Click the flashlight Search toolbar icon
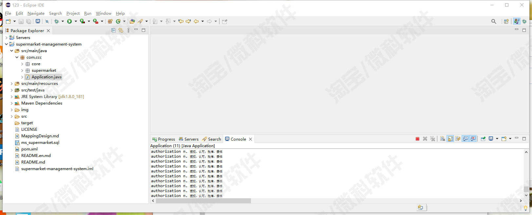The height and width of the screenshot is (215, 532). pos(140,21)
